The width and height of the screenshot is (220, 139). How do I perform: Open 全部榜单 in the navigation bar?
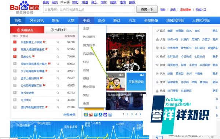(x=151, y=21)
